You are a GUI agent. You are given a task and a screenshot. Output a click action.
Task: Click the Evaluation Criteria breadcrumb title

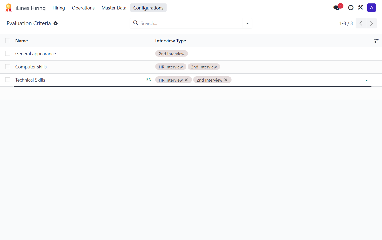29,23
